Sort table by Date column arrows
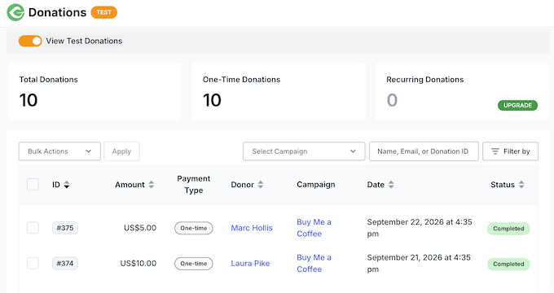 click(x=391, y=185)
